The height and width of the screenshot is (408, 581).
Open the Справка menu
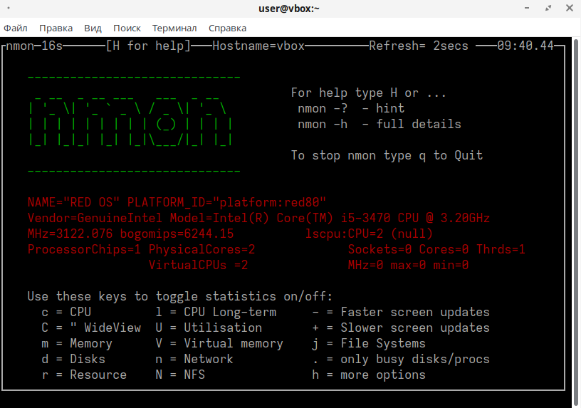(x=227, y=28)
